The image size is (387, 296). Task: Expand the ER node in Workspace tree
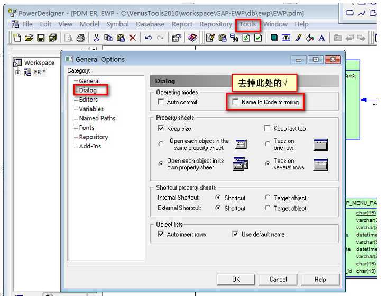click(x=18, y=73)
